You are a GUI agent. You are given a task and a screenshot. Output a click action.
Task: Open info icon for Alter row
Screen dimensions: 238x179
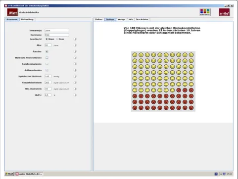tap(75, 45)
